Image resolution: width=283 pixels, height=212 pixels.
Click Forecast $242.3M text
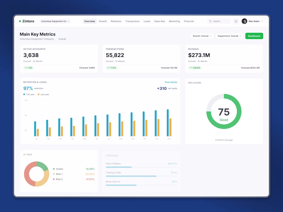(x=250, y=68)
